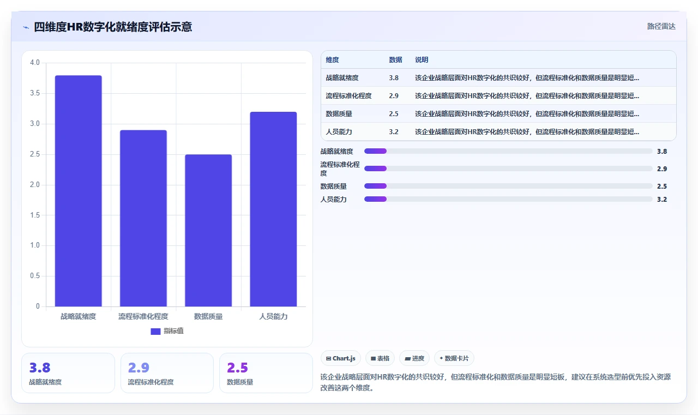Click the 表格 chip icon
The image size is (698, 415).
[373, 359]
